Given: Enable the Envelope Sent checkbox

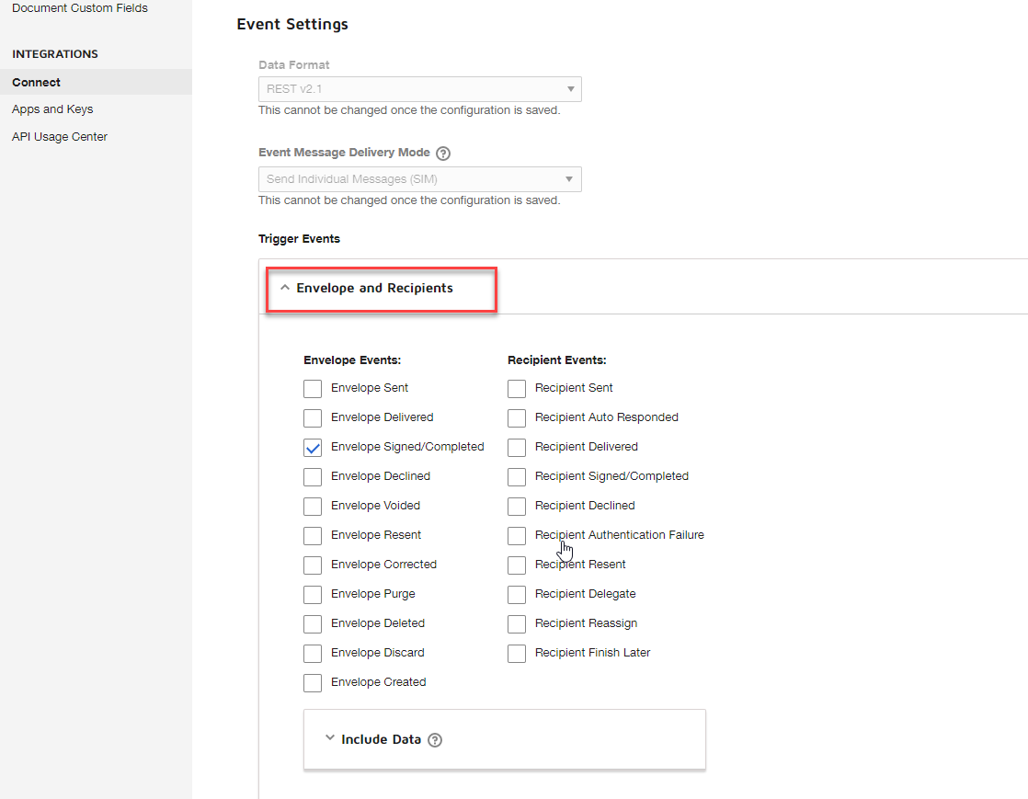Looking at the screenshot, I should coord(313,389).
